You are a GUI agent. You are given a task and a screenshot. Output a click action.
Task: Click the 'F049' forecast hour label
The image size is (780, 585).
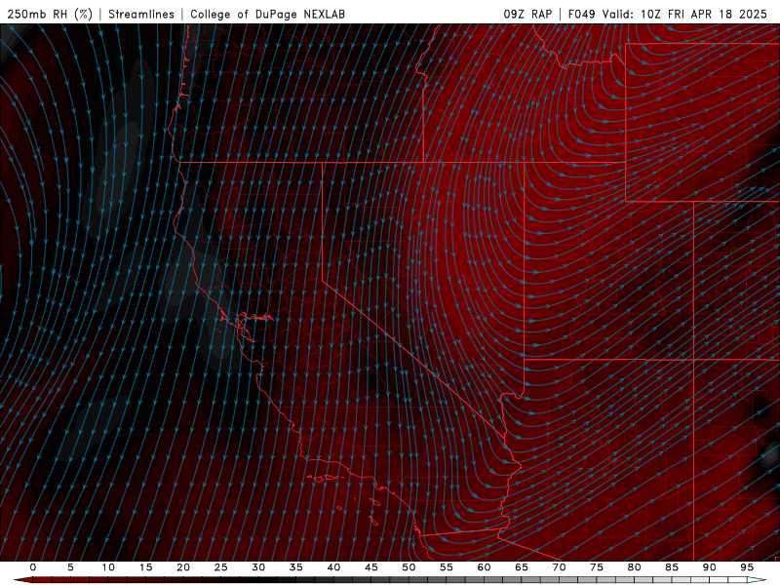pos(581,14)
